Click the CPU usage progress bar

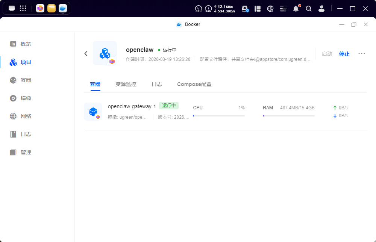point(219,115)
